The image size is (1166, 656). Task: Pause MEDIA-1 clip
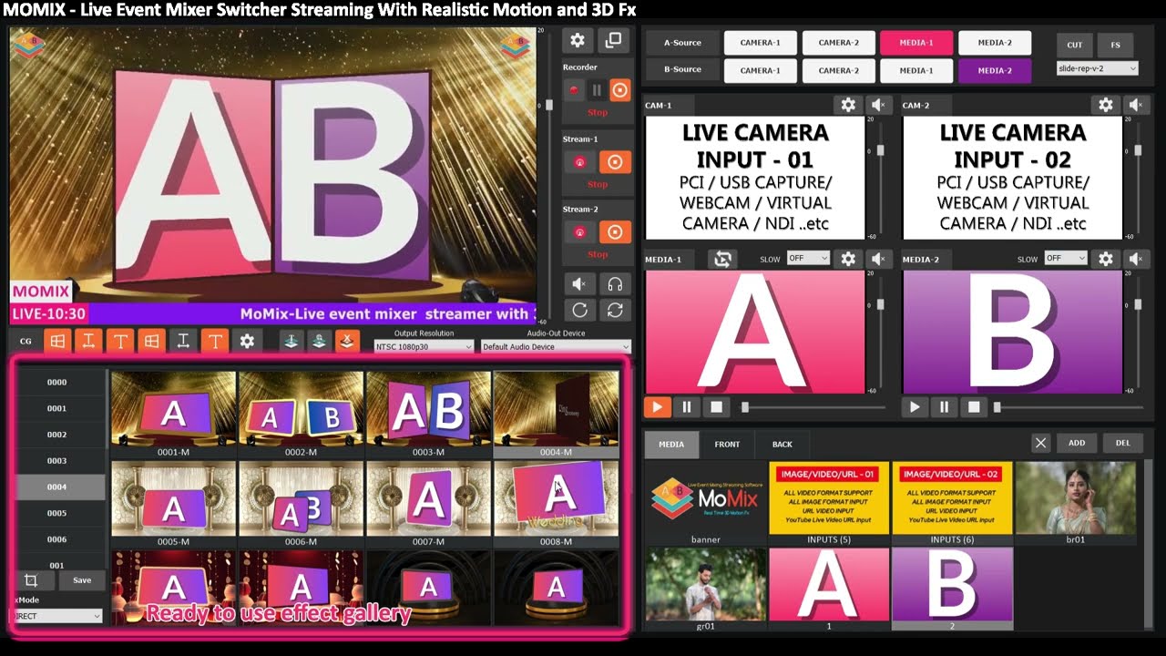(x=687, y=407)
